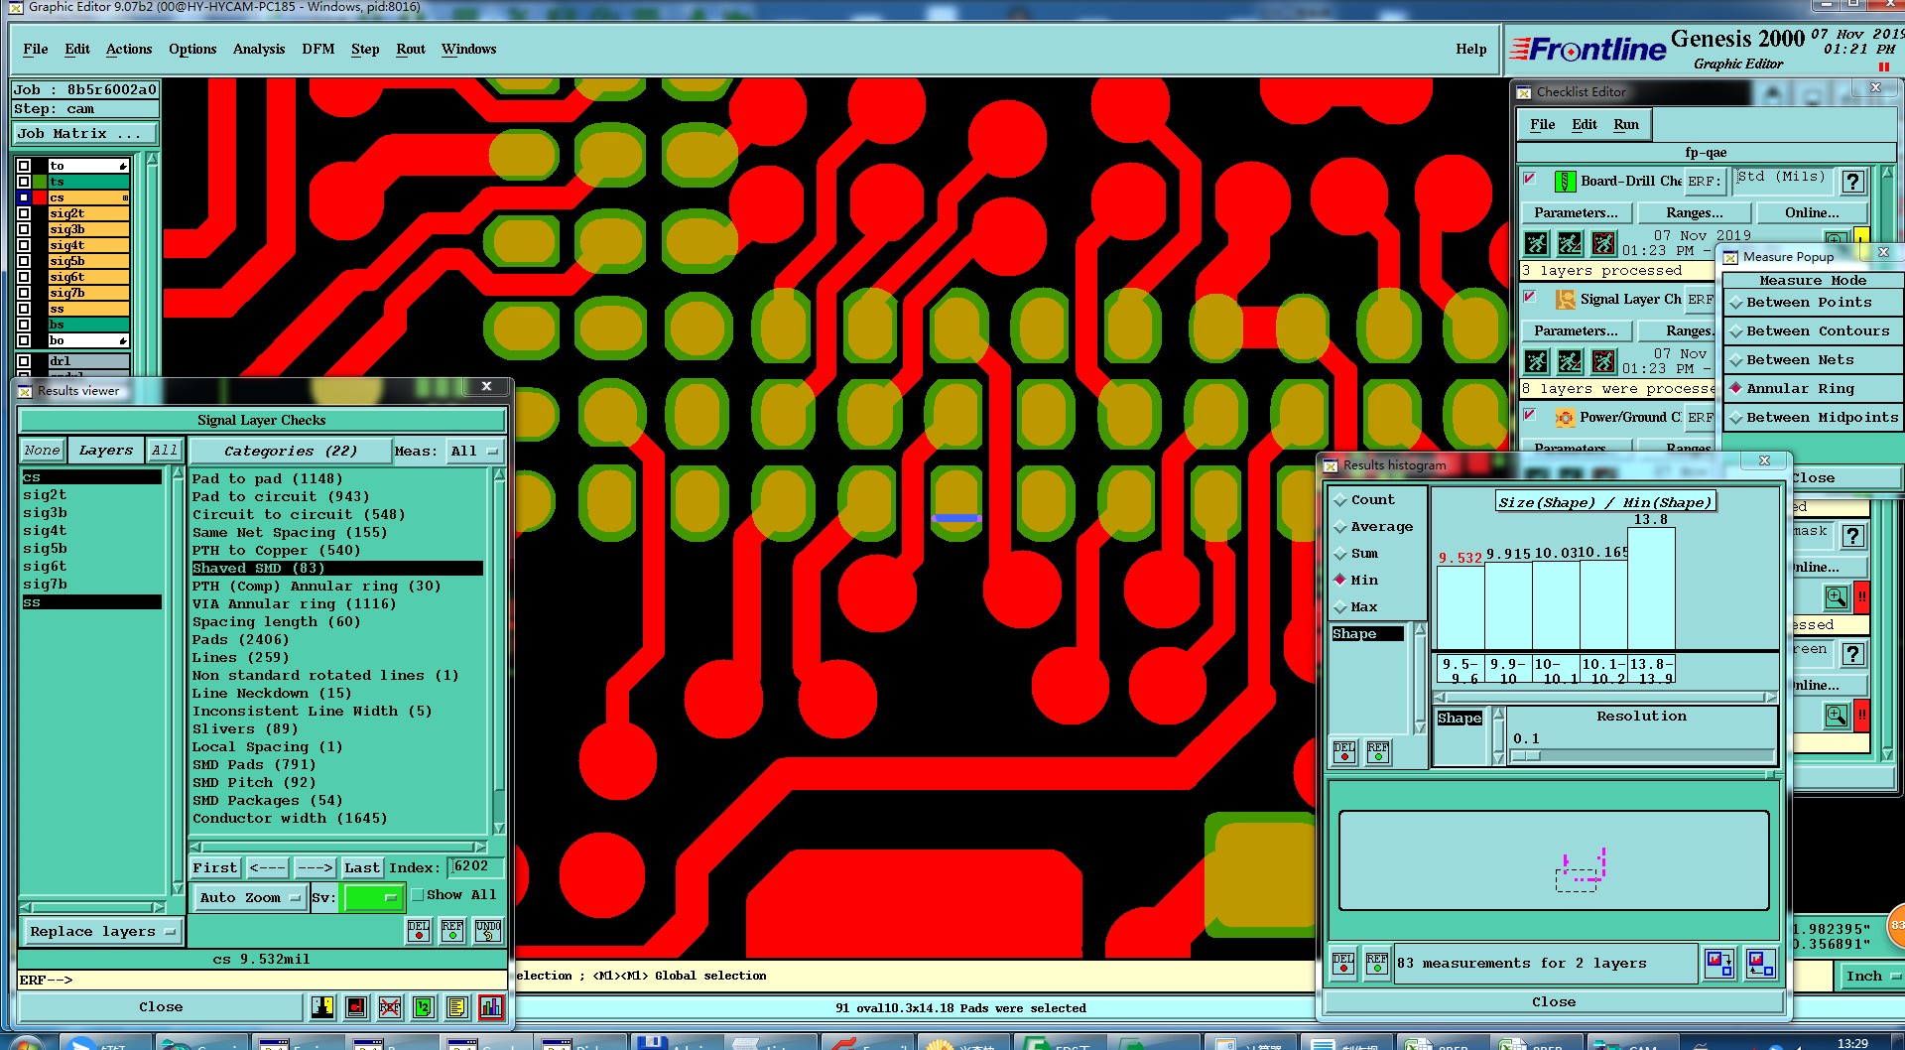Click the red cs layer color swatch

coord(40,197)
